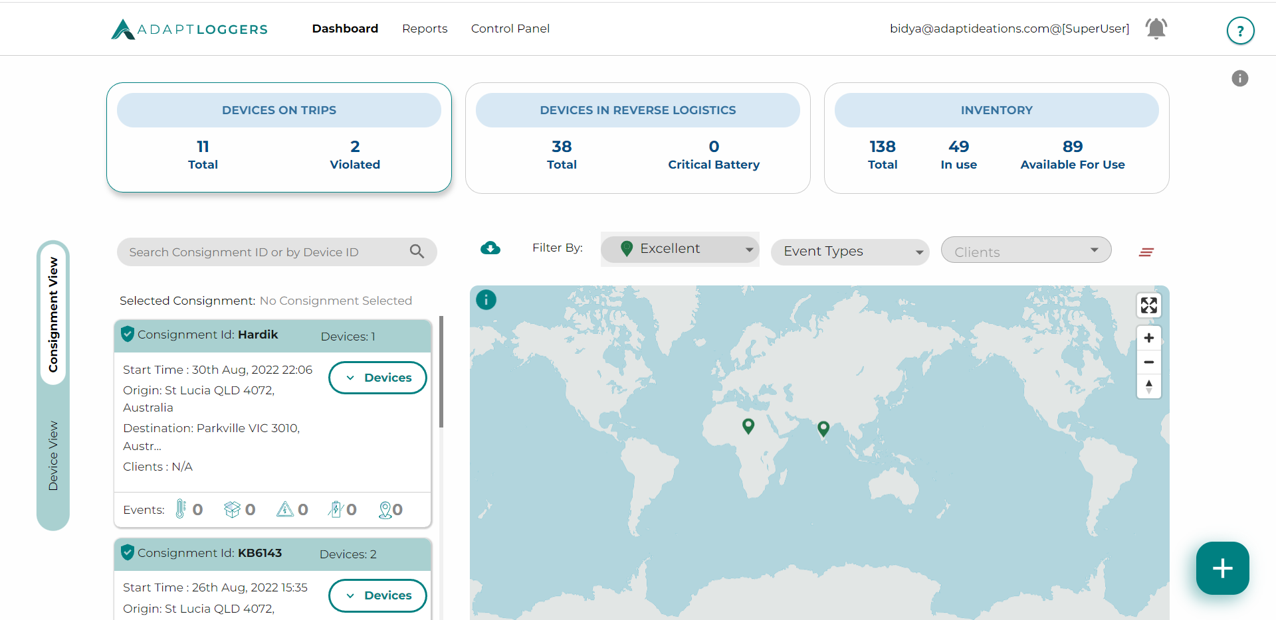This screenshot has height=620, width=1276.
Task: Select the Devices On Trips card
Action: [279, 137]
